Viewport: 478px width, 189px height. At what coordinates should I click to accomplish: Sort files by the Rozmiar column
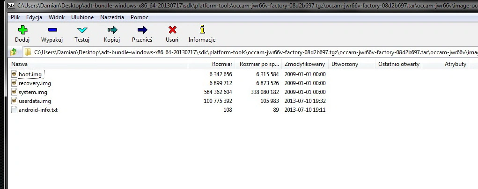click(222, 64)
